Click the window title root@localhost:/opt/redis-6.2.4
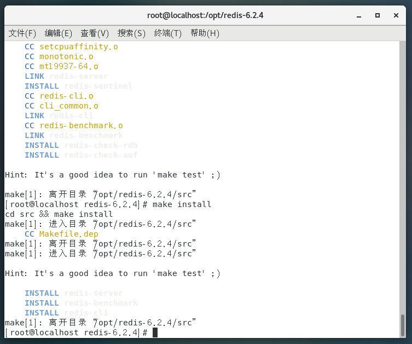Image resolution: width=412 pixels, height=344 pixels. click(205, 15)
